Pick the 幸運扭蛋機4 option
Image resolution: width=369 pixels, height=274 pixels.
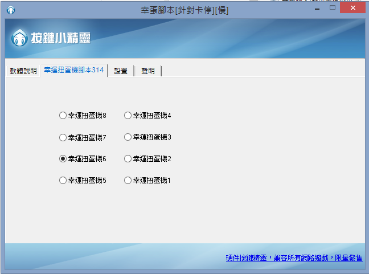pyautogui.click(x=128, y=116)
